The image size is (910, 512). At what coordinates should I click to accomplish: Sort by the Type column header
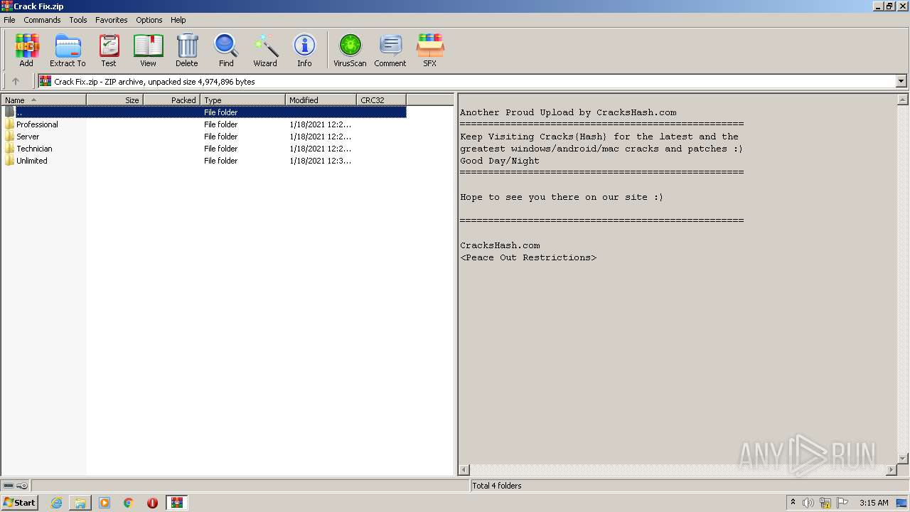click(242, 100)
